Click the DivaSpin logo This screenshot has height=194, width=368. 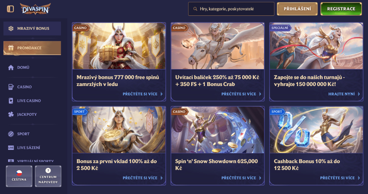coord(35,9)
